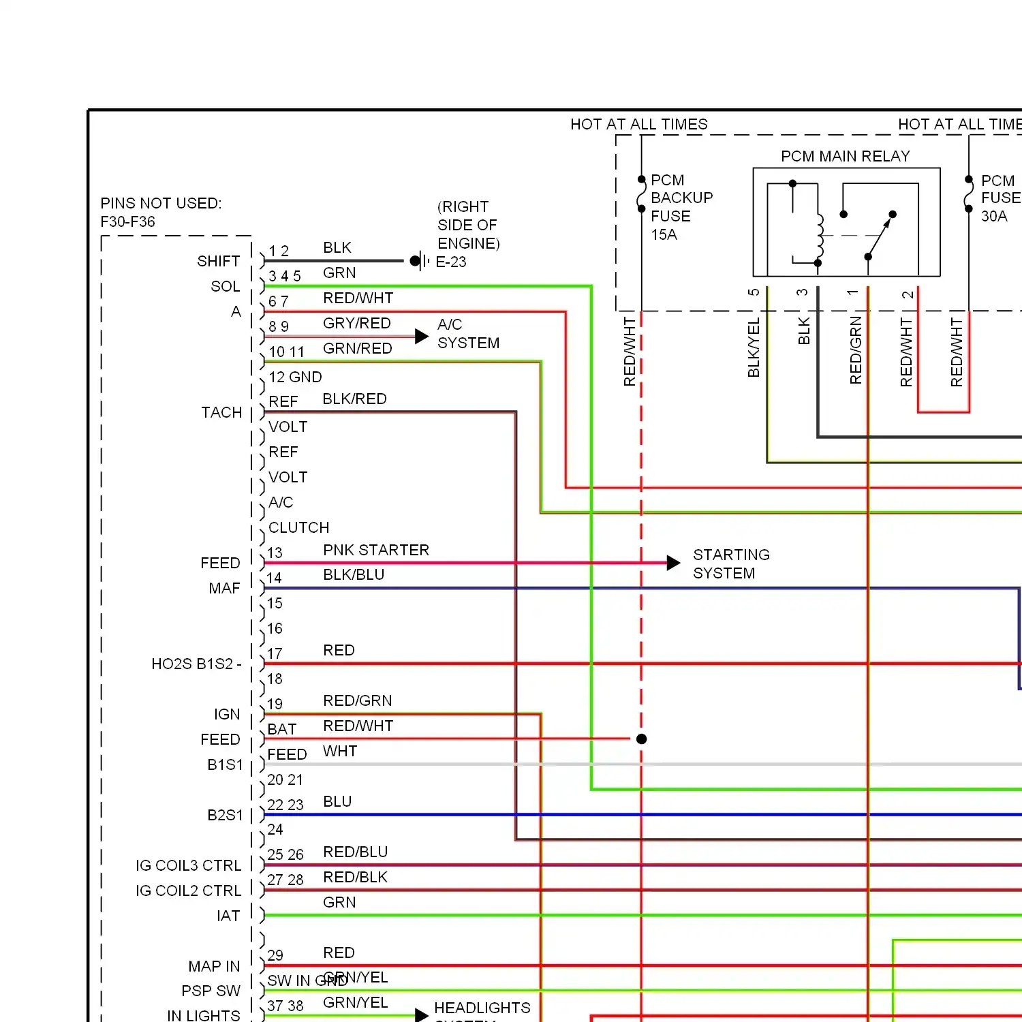The height and width of the screenshot is (1022, 1022).
Task: Click the 12 GND pin label
Action: pyautogui.click(x=295, y=377)
